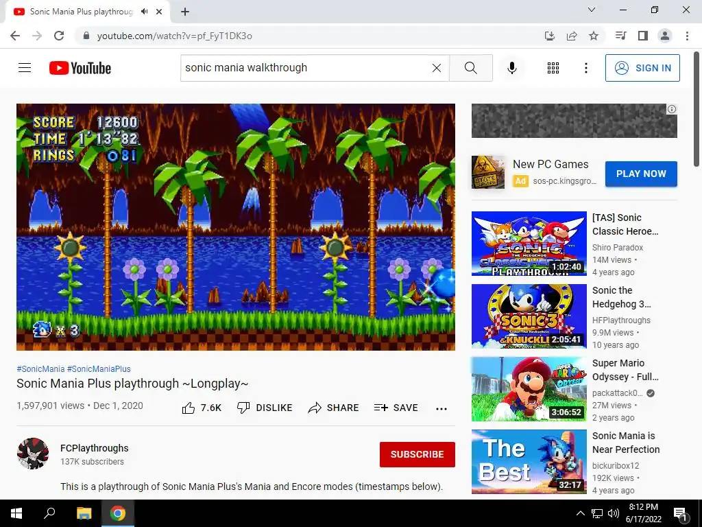Click the Chrome taskbar icon
This screenshot has height=527, width=702.
118,513
